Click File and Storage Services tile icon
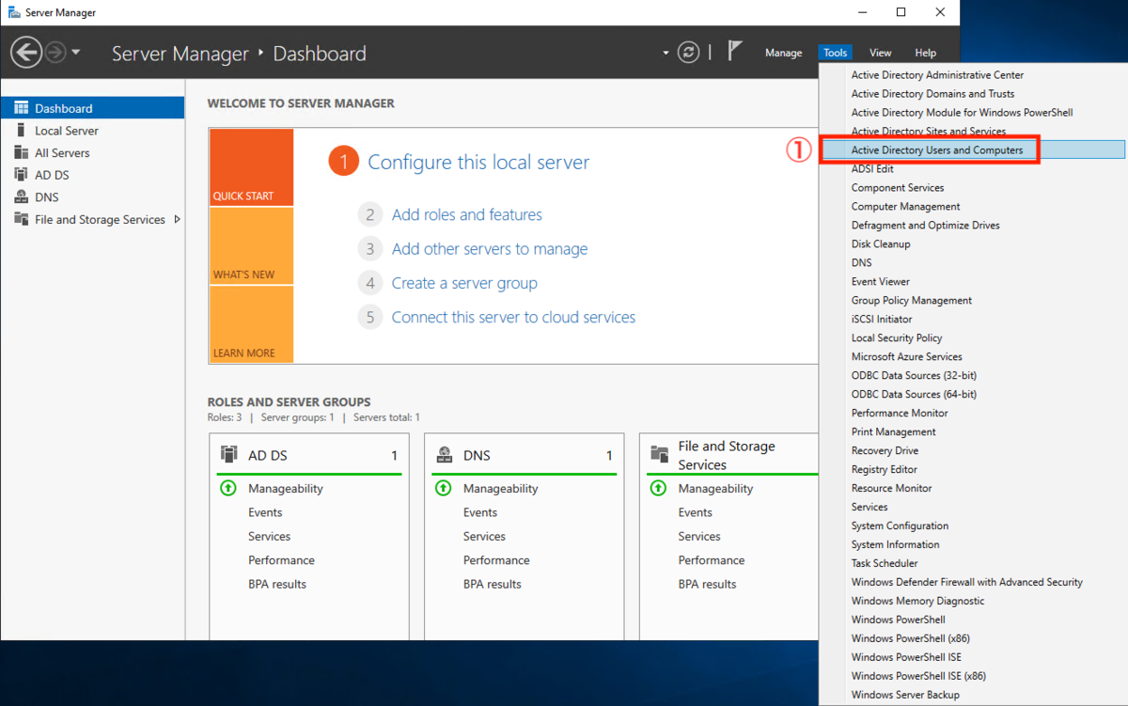Viewport: 1128px width, 706px height. (x=659, y=454)
